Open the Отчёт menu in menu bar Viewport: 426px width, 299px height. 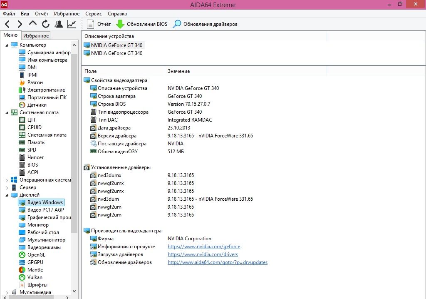42,14
